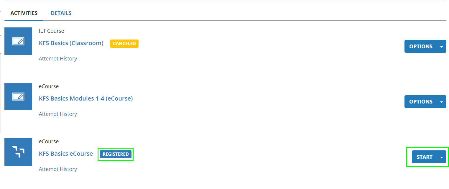Expand dropdown arrow beside Modules 1-4 Options button
The width and height of the screenshot is (449, 189).
[441, 102]
